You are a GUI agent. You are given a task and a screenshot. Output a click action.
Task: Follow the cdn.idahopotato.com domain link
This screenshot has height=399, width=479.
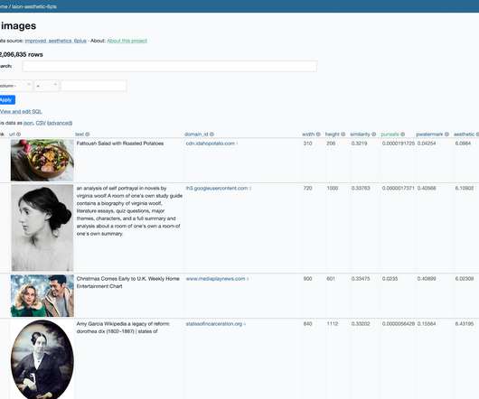point(211,144)
